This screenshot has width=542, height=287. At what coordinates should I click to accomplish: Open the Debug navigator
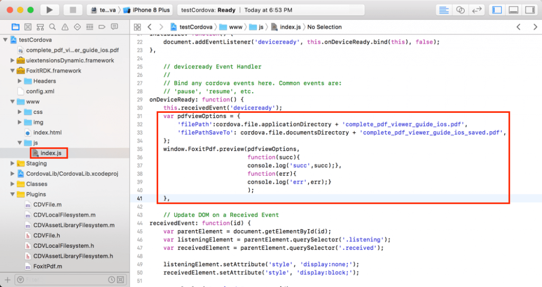pyautogui.click(x=89, y=27)
